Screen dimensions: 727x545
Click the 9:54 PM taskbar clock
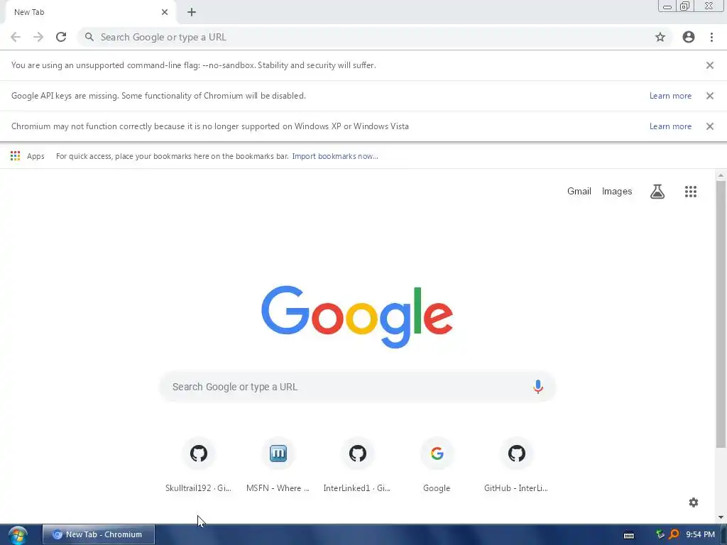(x=700, y=534)
